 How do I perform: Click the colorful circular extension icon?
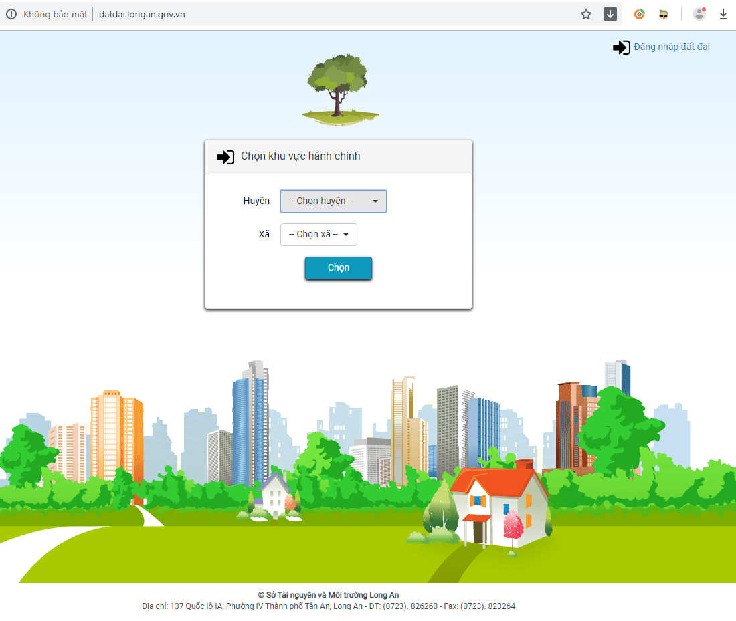coord(640,14)
